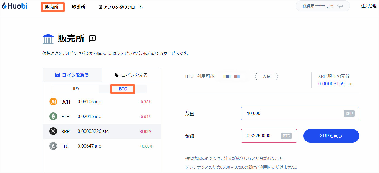Click the Huobi logo
This screenshot has width=379, height=173.
click(x=14, y=6)
